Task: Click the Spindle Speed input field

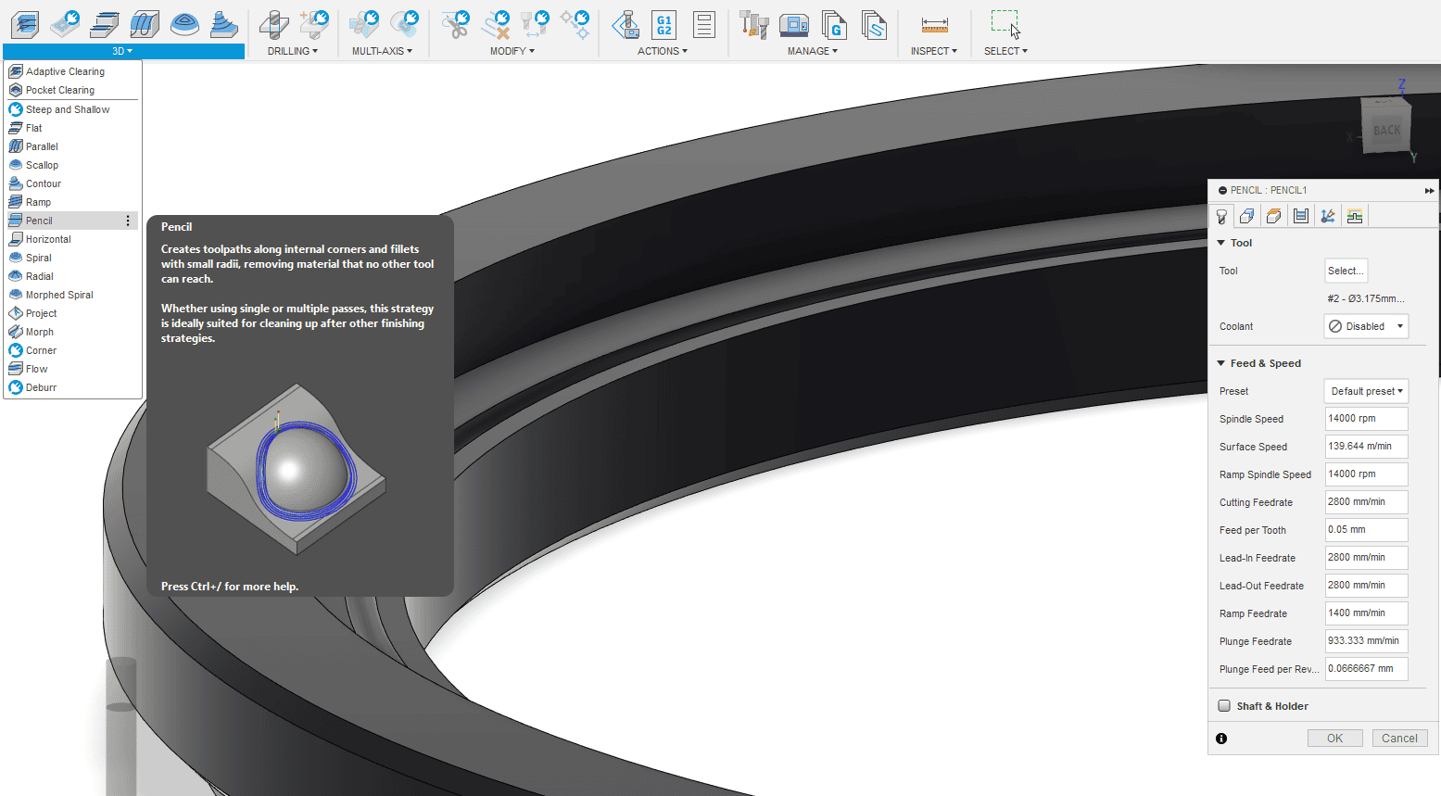Action: [1366, 419]
